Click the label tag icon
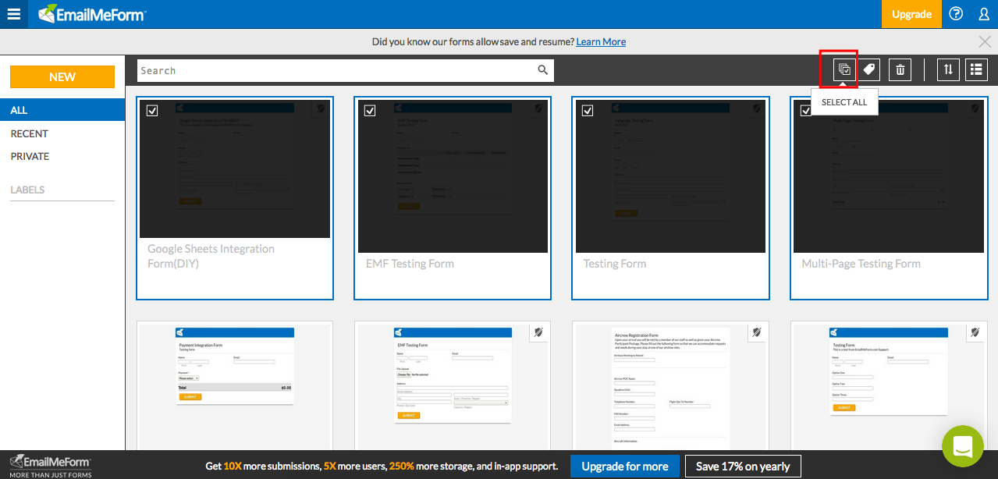The width and height of the screenshot is (998, 479). click(x=870, y=69)
